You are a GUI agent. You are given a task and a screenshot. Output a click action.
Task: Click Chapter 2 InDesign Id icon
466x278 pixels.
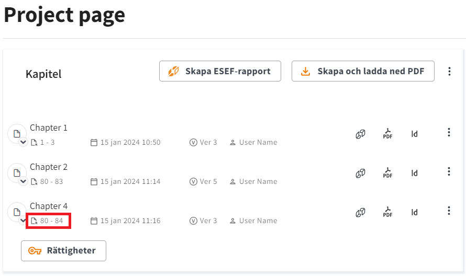[414, 173]
